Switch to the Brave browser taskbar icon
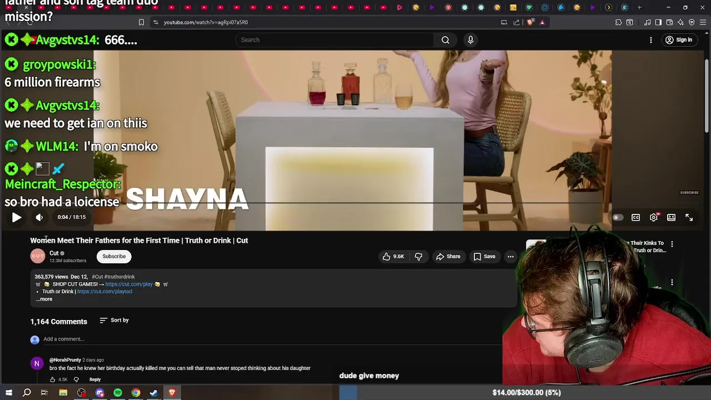This screenshot has width=711, height=400. point(172,393)
